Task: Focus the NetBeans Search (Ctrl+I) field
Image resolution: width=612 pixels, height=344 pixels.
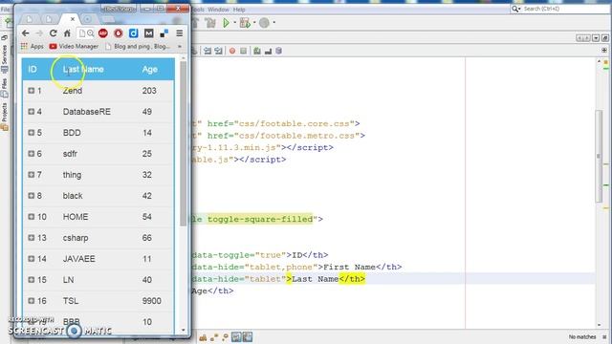Action: pos(560,9)
